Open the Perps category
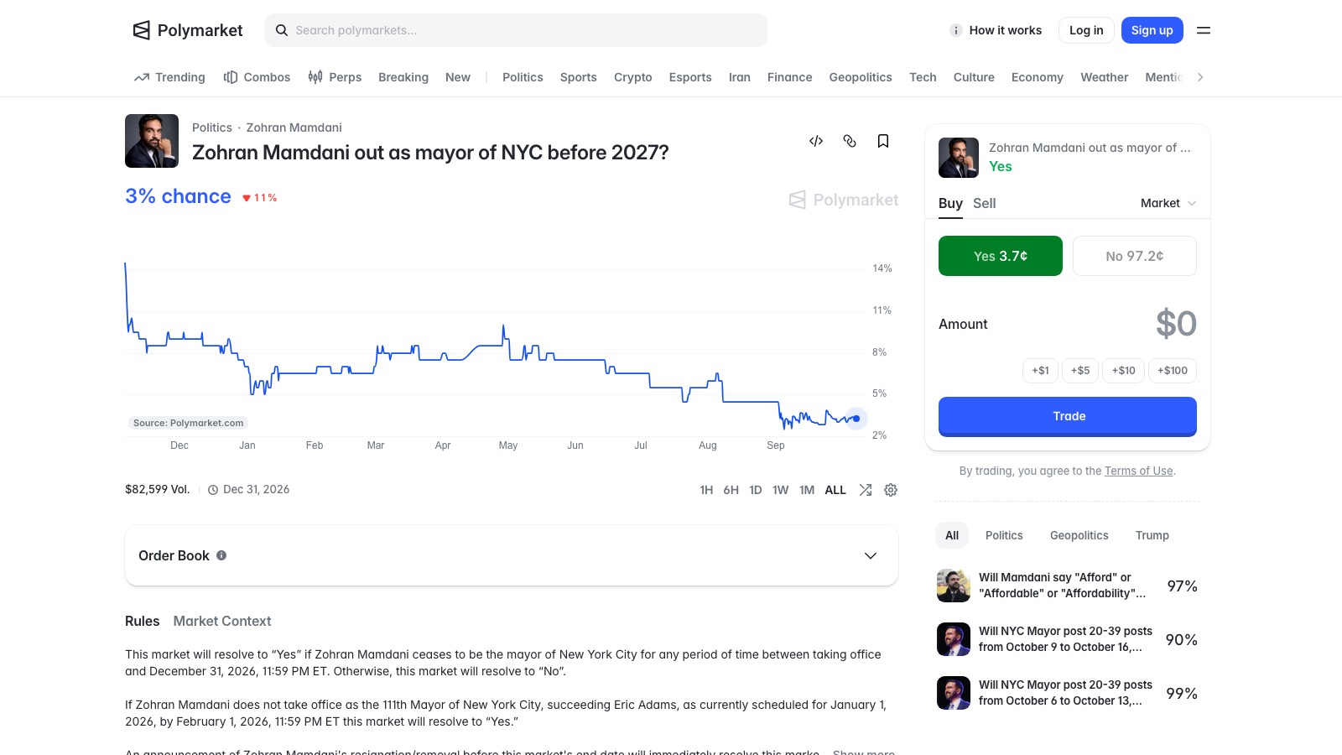The image size is (1342, 755). (335, 77)
